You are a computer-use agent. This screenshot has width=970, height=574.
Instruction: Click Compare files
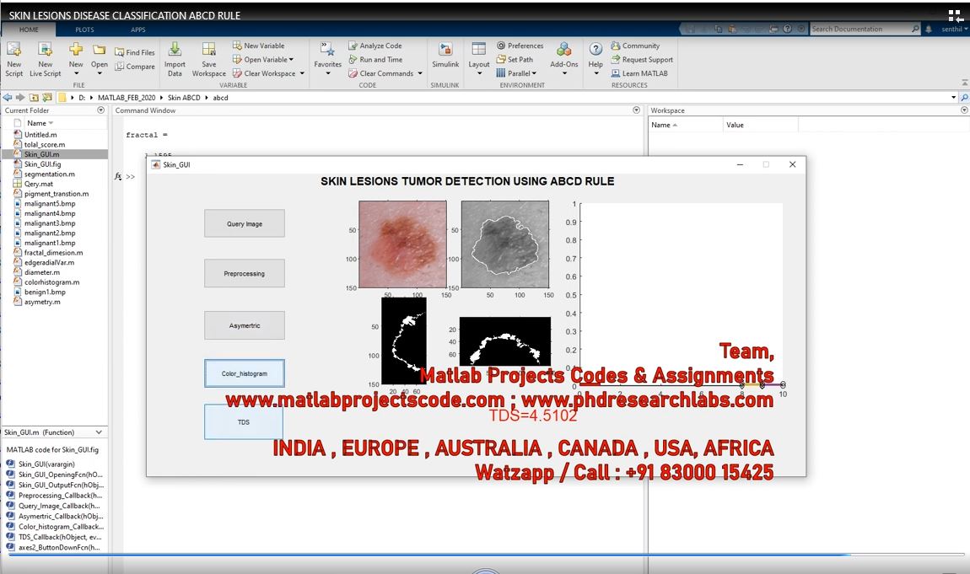click(134, 67)
